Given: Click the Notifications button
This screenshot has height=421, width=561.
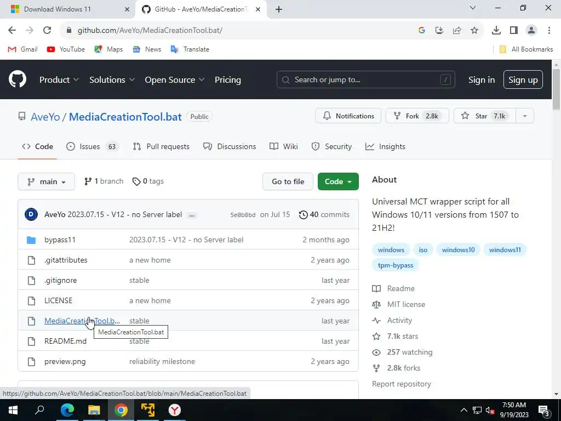Looking at the screenshot, I should 348,116.
